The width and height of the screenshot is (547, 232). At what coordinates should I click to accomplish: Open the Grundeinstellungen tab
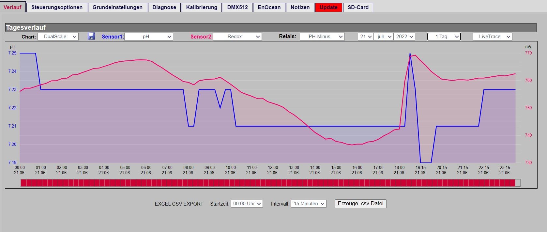117,7
